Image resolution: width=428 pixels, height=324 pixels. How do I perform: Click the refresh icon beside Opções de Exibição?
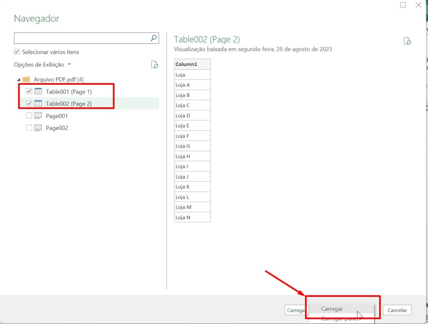154,65
